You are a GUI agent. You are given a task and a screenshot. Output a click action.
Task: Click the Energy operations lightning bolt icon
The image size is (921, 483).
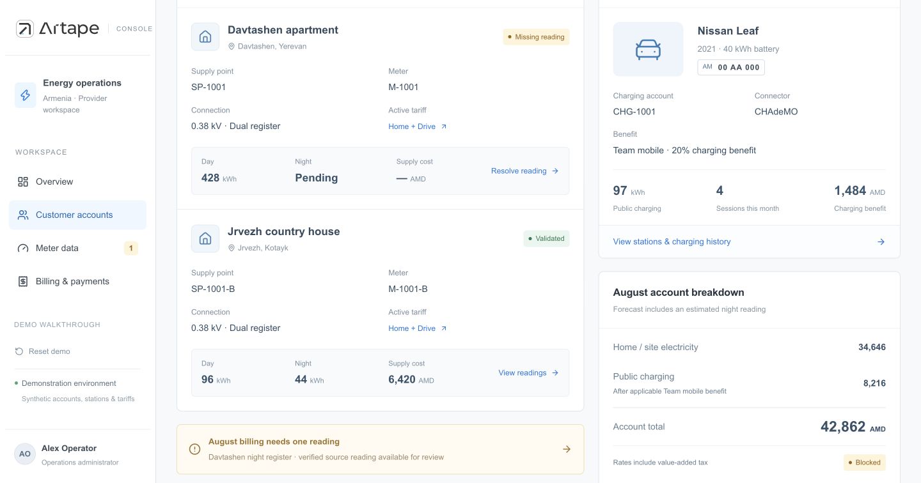26,95
